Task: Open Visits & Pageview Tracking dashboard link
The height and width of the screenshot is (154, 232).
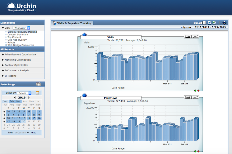Action: [22, 32]
